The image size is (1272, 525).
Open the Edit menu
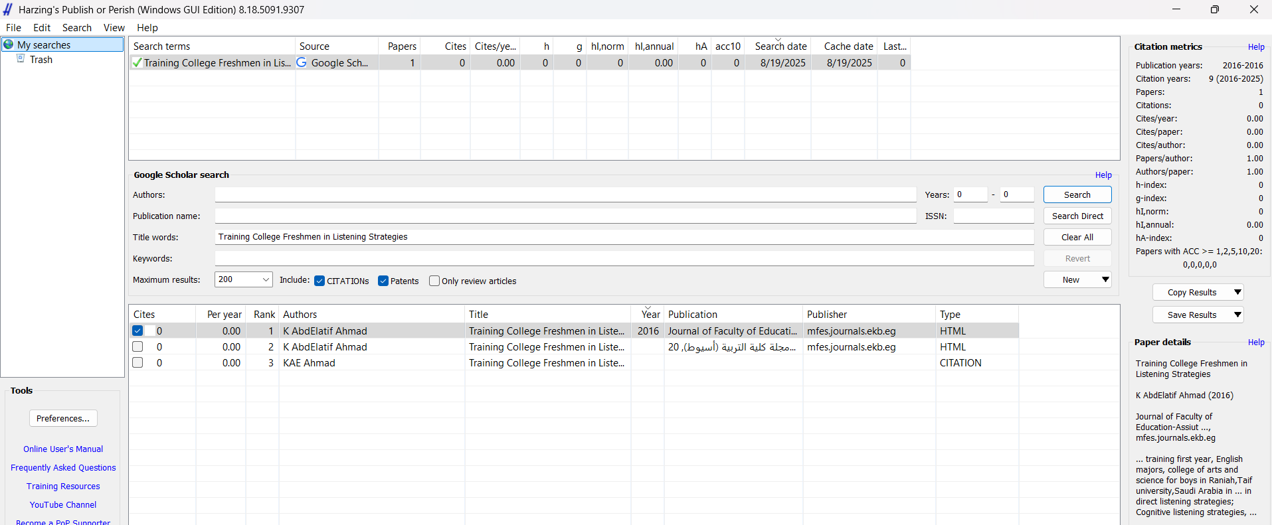[x=42, y=28]
